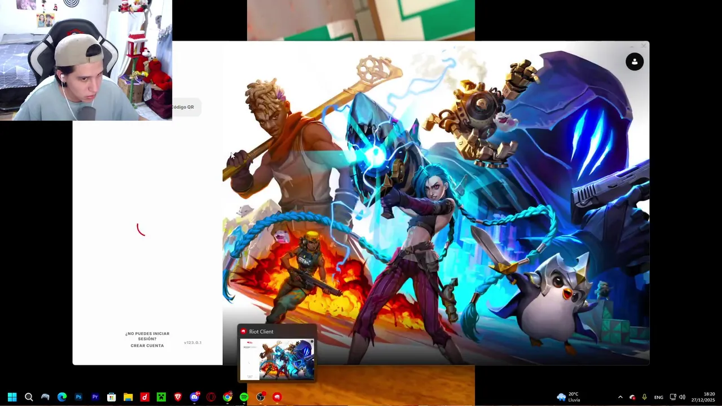Click the microphone in-use tray icon
722x406 pixels.
coord(644,397)
